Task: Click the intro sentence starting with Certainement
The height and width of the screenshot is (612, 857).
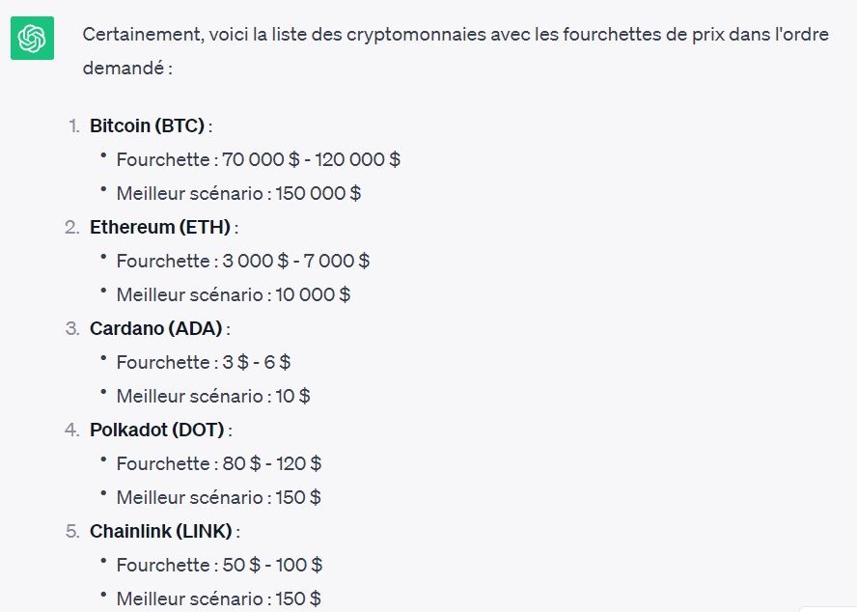Action: [x=456, y=51]
